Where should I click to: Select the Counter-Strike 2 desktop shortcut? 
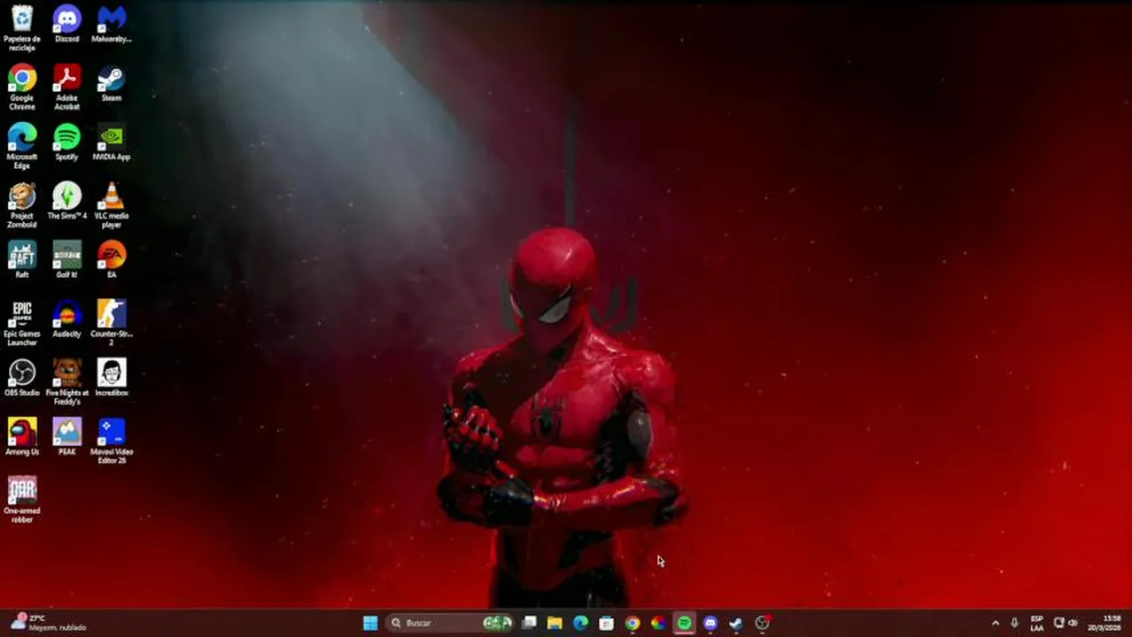pyautogui.click(x=111, y=323)
